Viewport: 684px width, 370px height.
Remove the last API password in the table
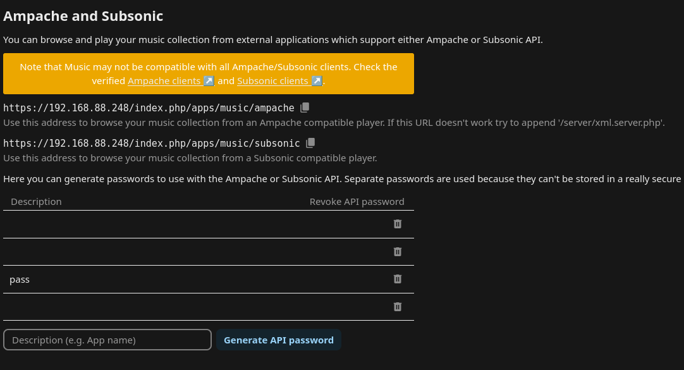pyautogui.click(x=398, y=307)
